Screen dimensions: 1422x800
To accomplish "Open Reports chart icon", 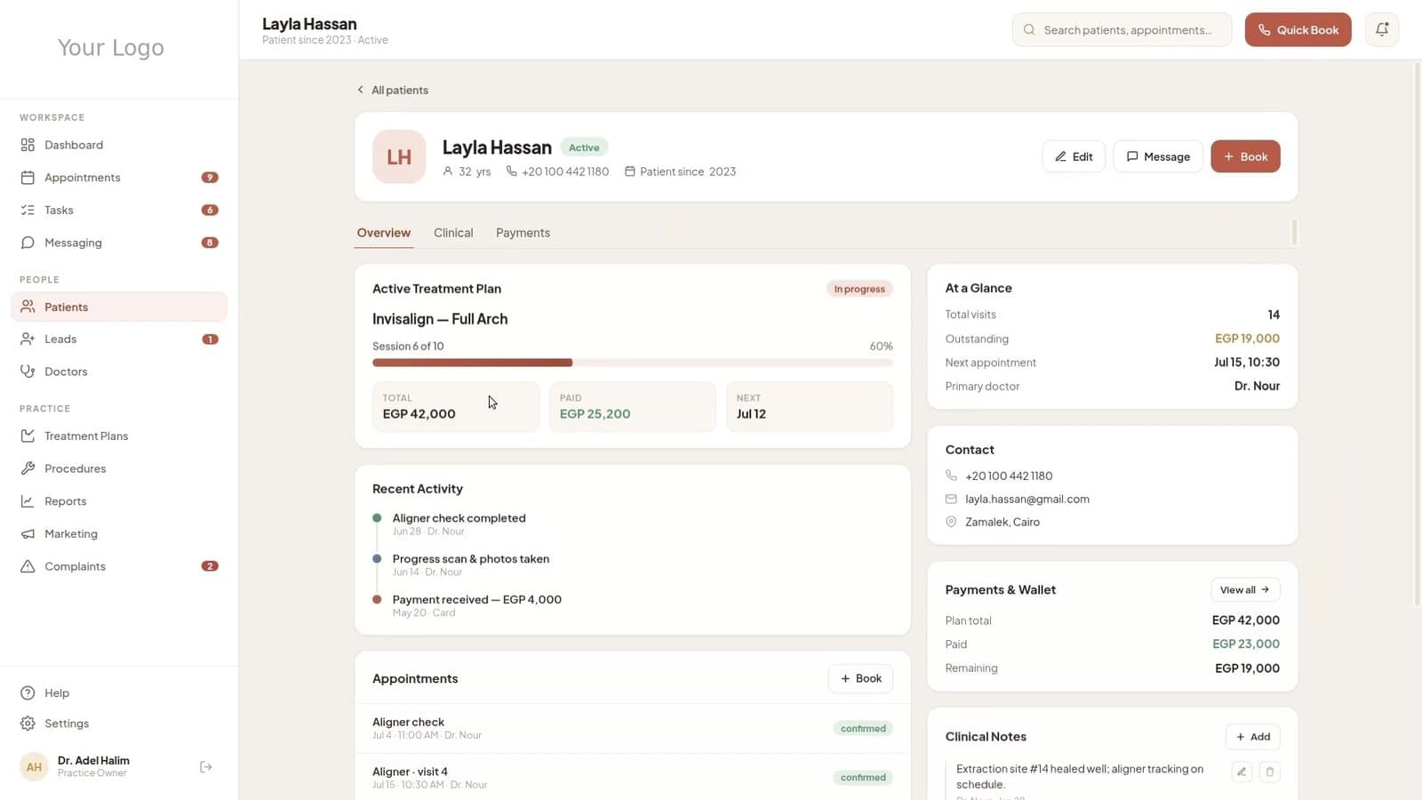I will click(x=28, y=501).
